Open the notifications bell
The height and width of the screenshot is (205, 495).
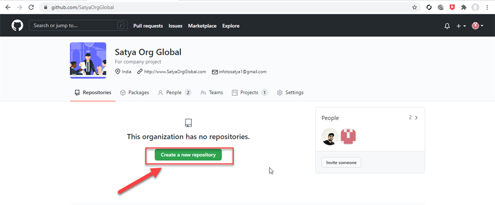click(447, 26)
